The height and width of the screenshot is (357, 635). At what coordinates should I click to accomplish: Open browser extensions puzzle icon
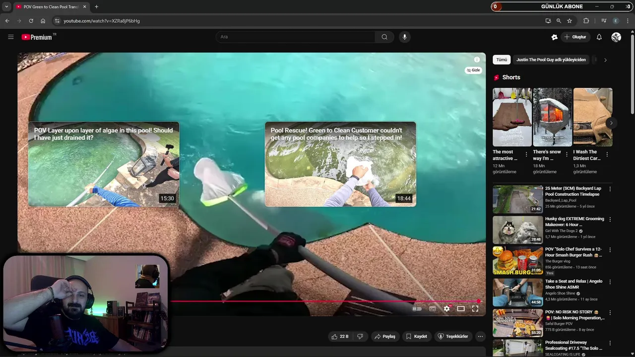[x=586, y=21]
